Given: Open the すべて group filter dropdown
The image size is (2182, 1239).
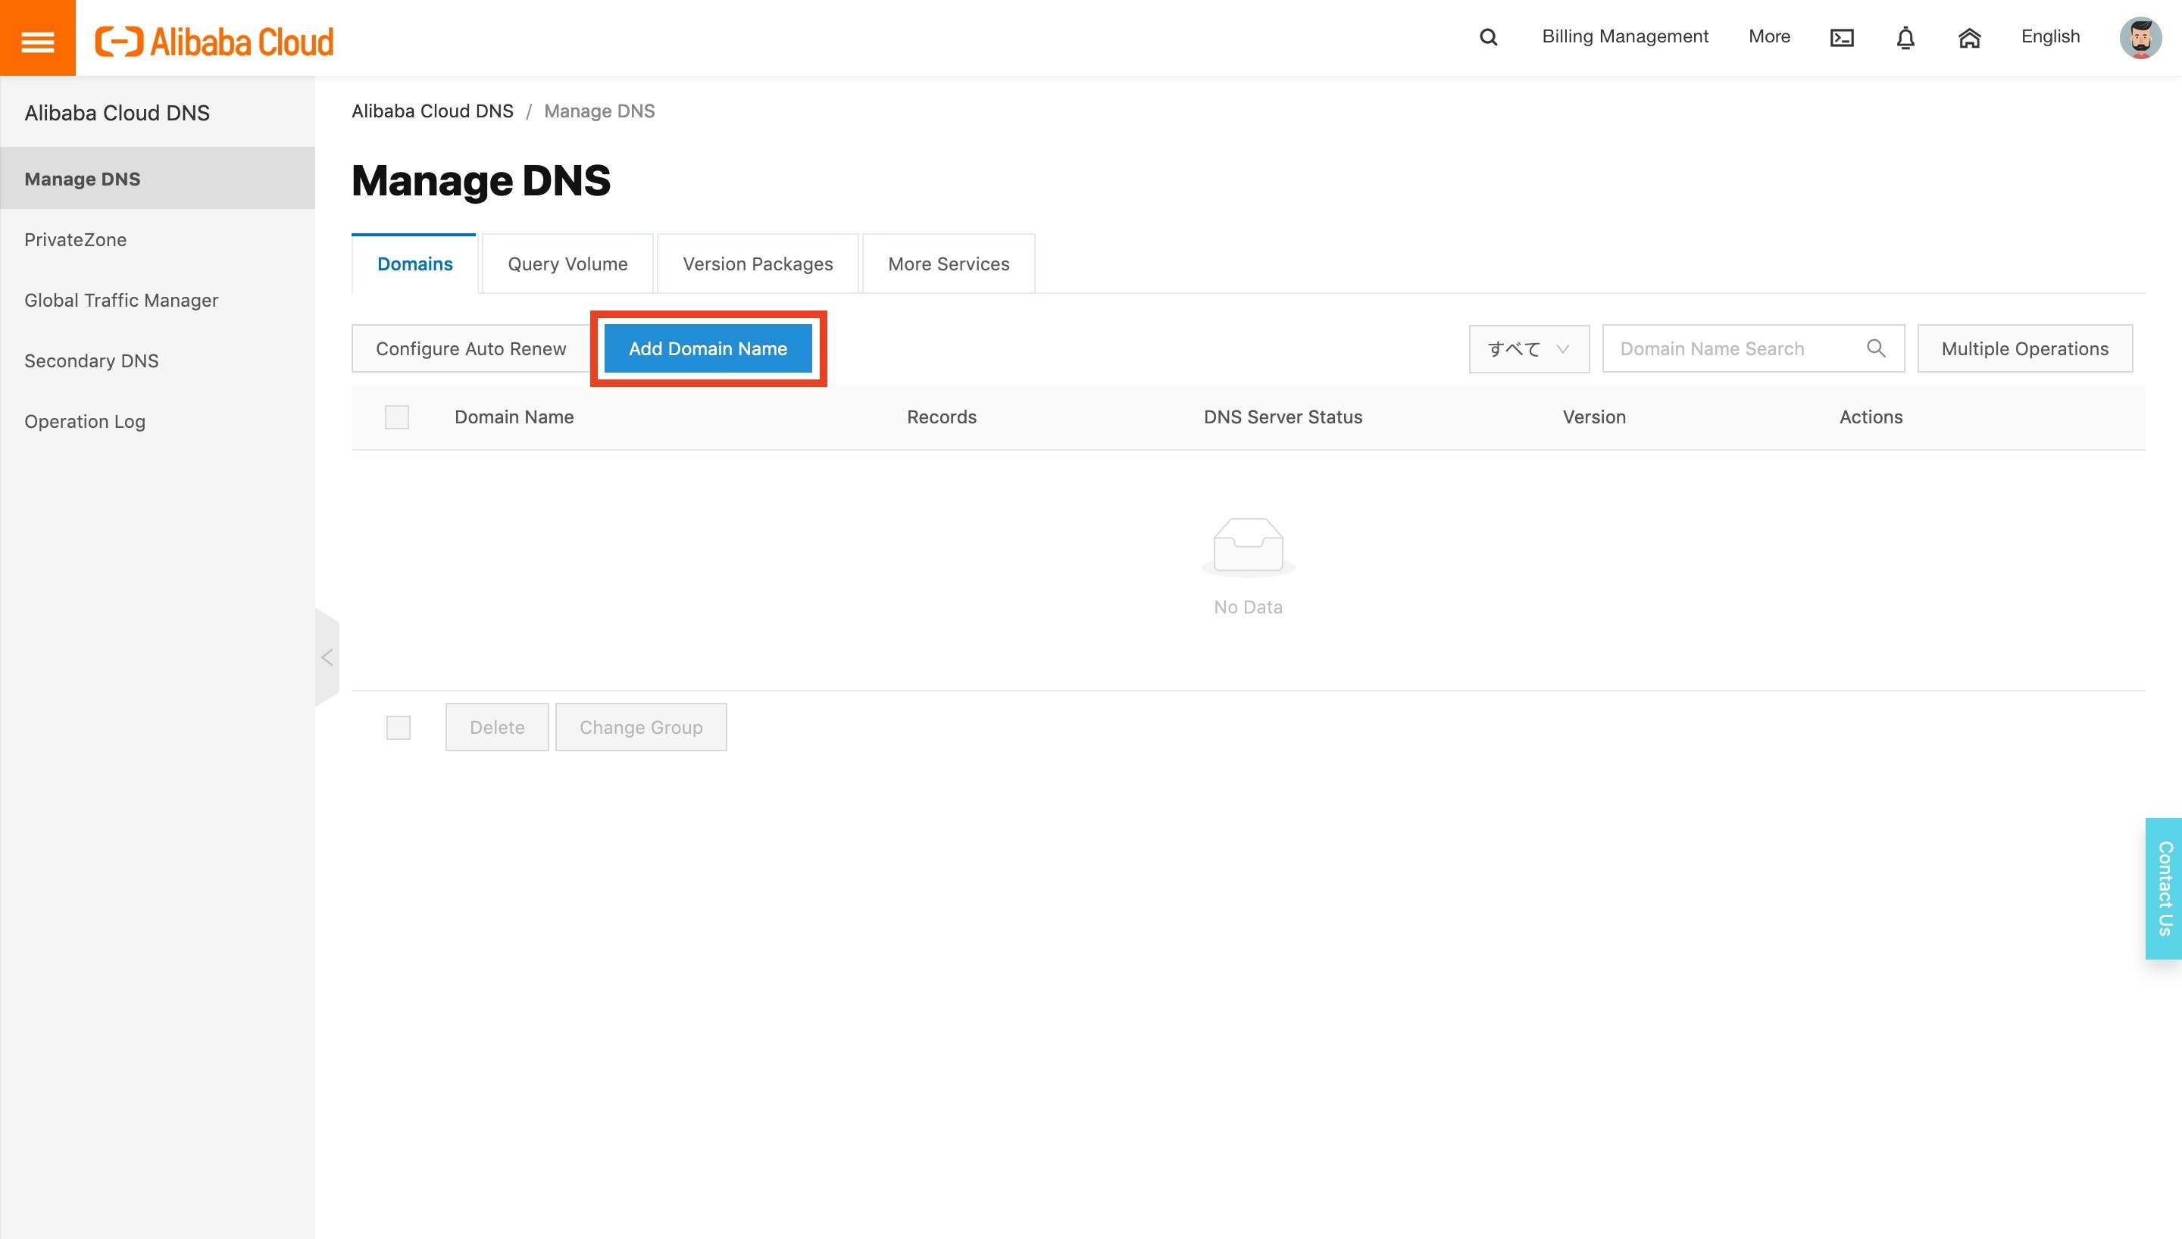Looking at the screenshot, I should (x=1528, y=349).
